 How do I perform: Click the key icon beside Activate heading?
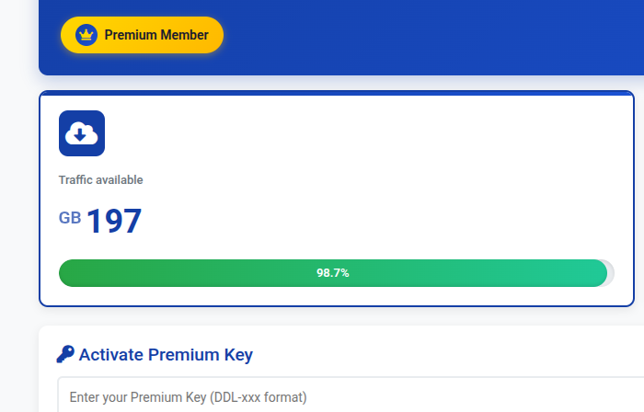(x=65, y=354)
